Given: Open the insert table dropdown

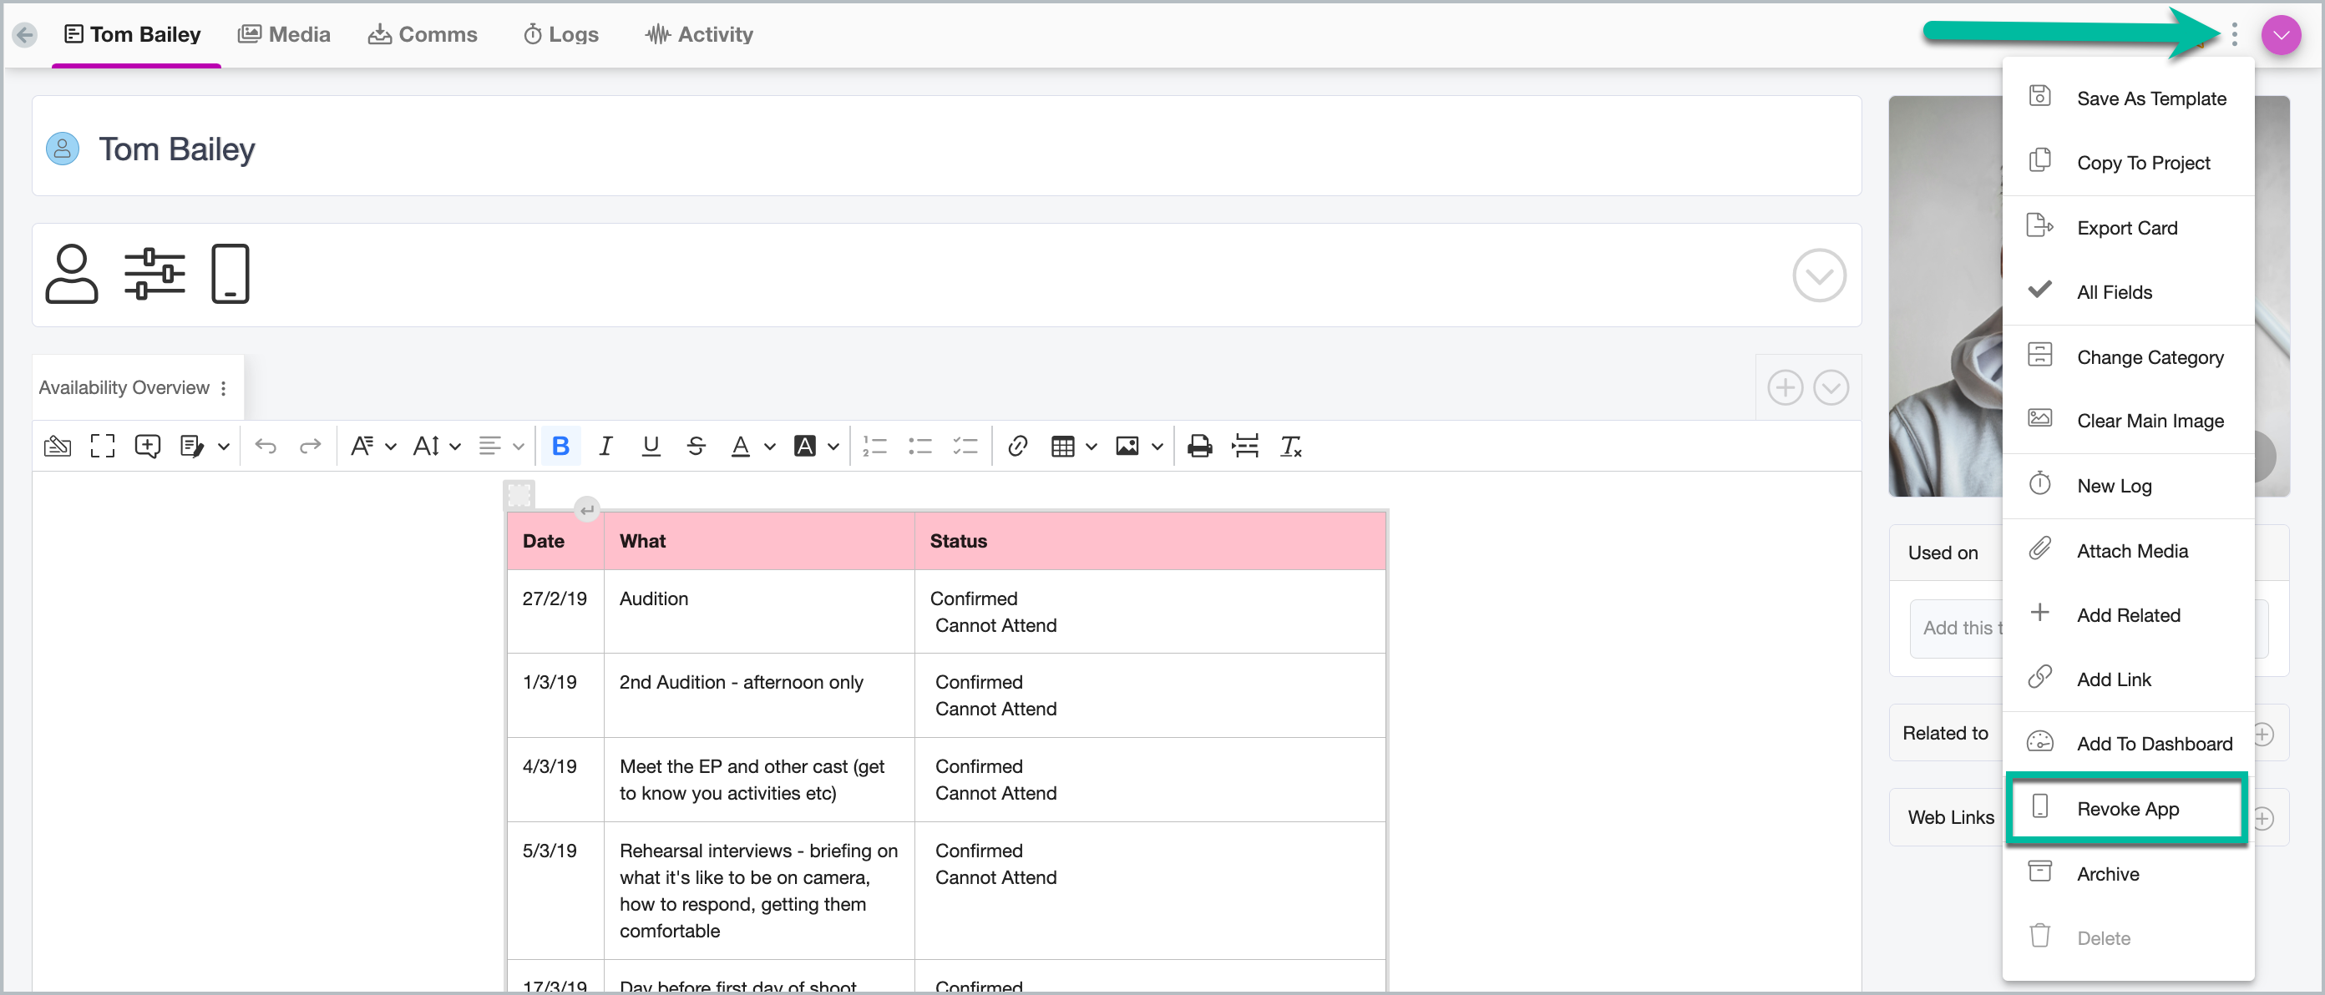Looking at the screenshot, I should [1092, 447].
